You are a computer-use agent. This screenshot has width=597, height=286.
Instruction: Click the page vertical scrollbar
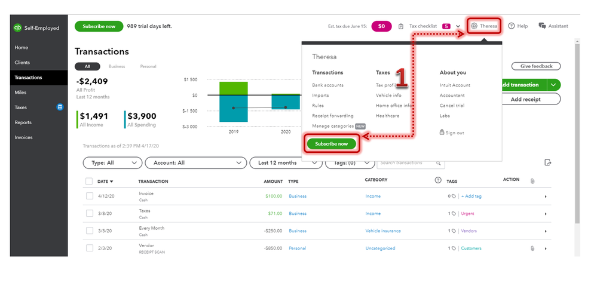(577, 133)
